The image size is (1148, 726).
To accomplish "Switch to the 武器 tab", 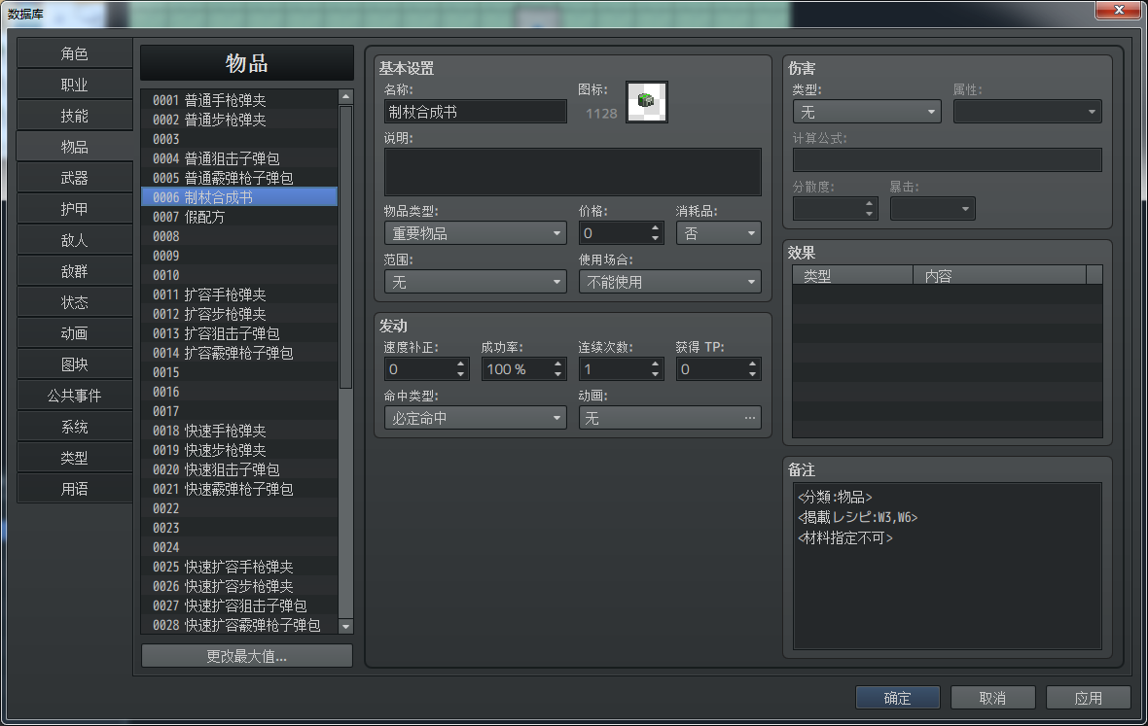I will 75,178.
